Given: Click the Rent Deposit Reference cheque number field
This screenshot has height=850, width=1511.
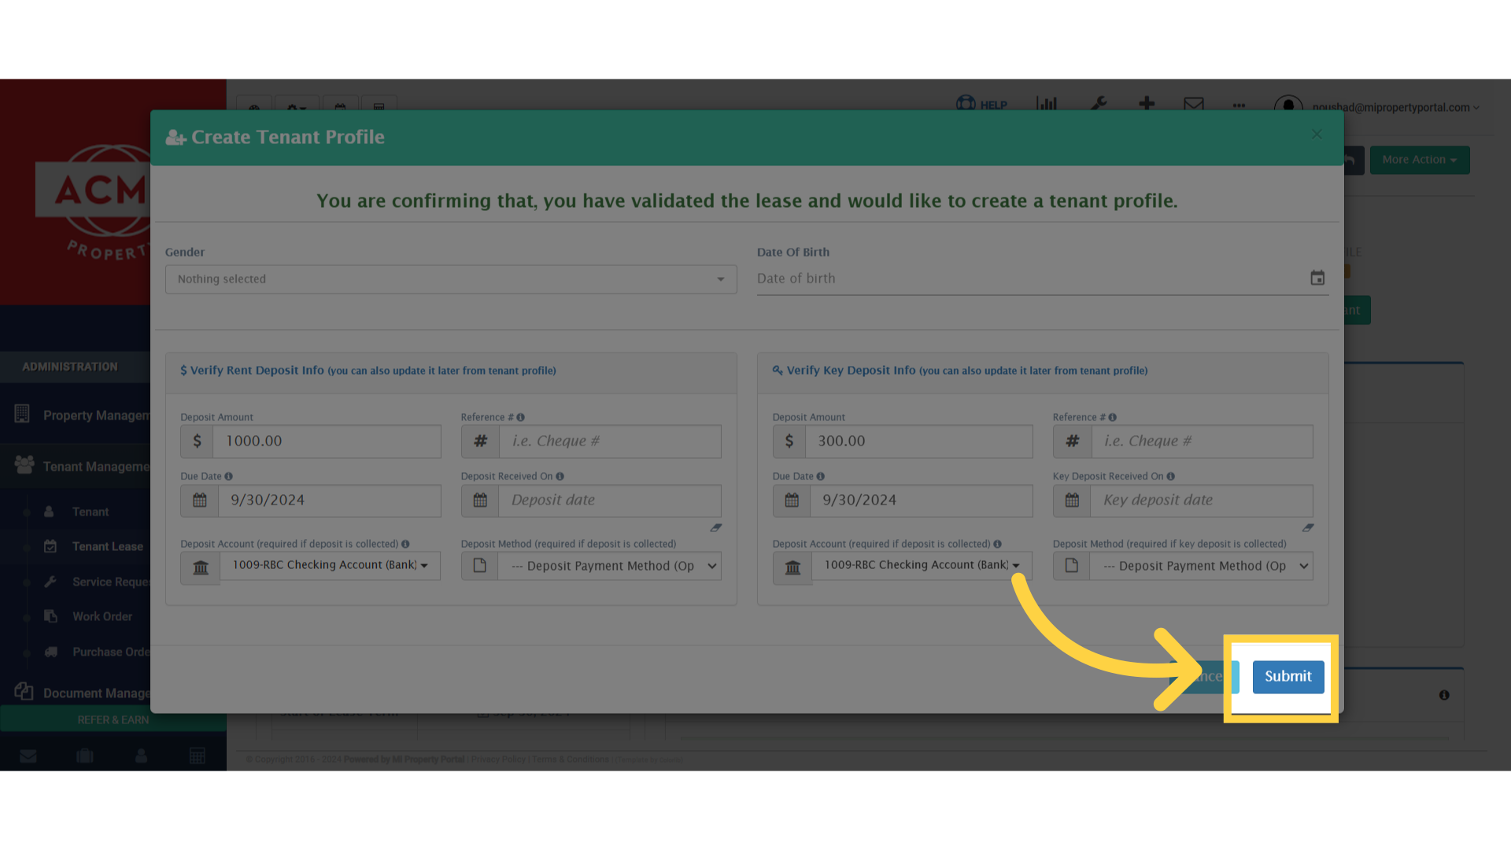Looking at the screenshot, I should tap(610, 442).
